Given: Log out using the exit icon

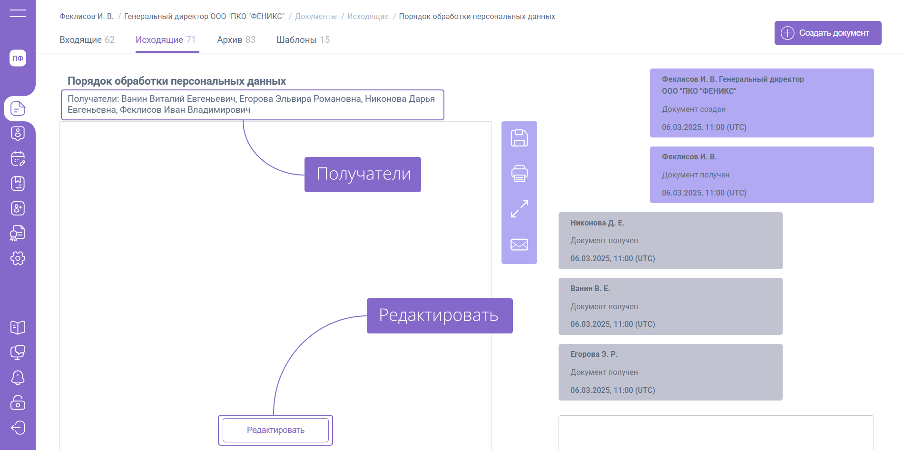Looking at the screenshot, I should pos(18,428).
